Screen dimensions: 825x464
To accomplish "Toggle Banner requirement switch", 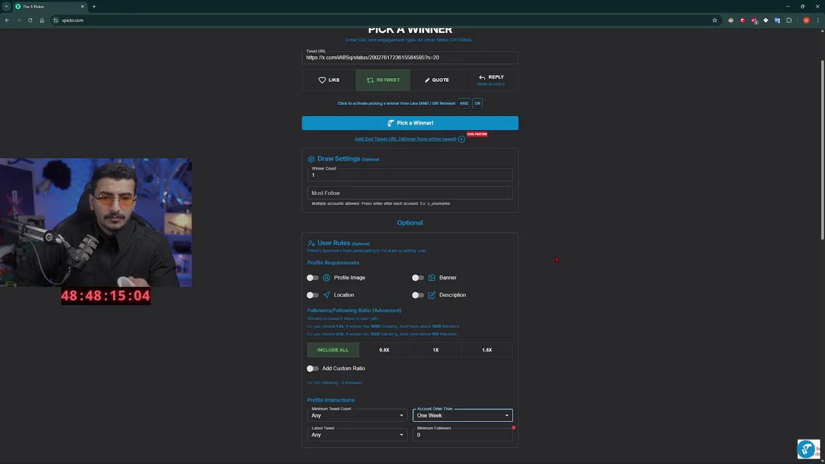I will point(418,278).
